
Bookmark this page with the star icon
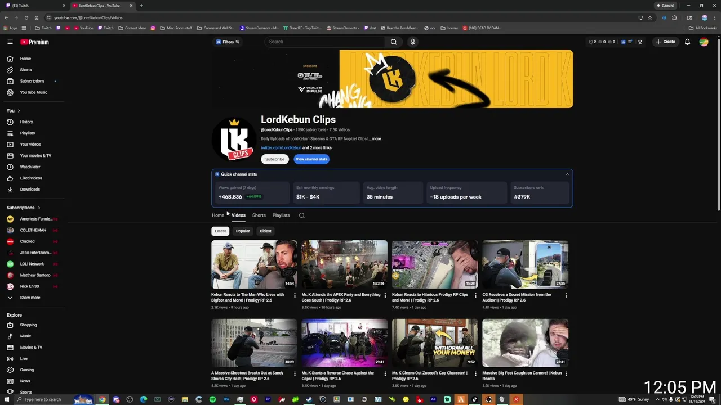[650, 17]
